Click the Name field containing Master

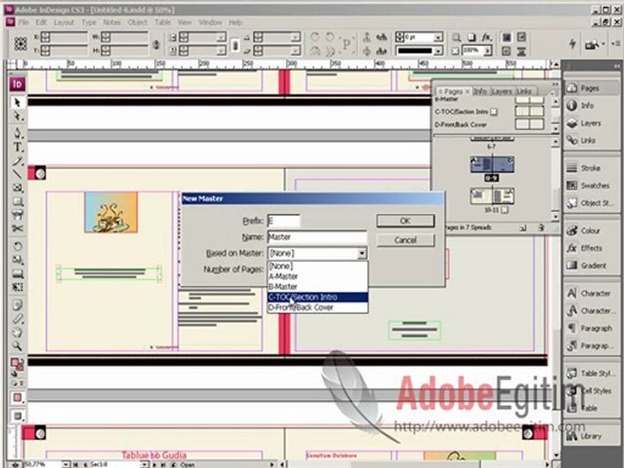(317, 237)
